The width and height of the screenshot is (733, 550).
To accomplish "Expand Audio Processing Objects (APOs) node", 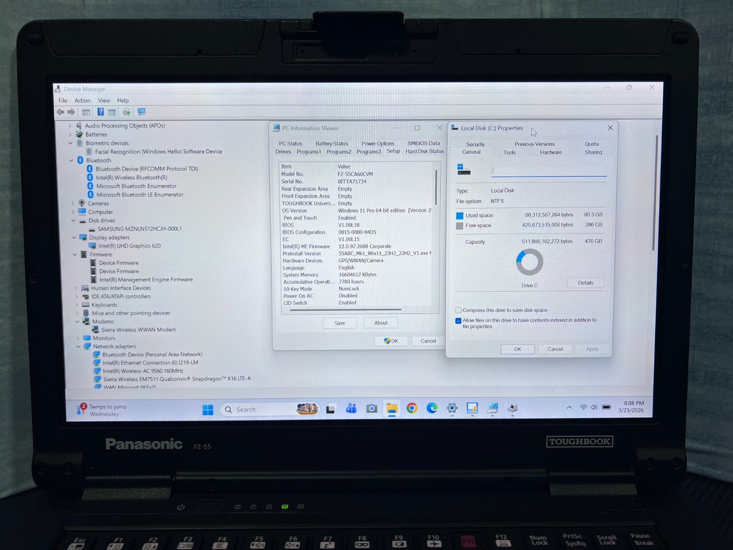I will 70,126.
